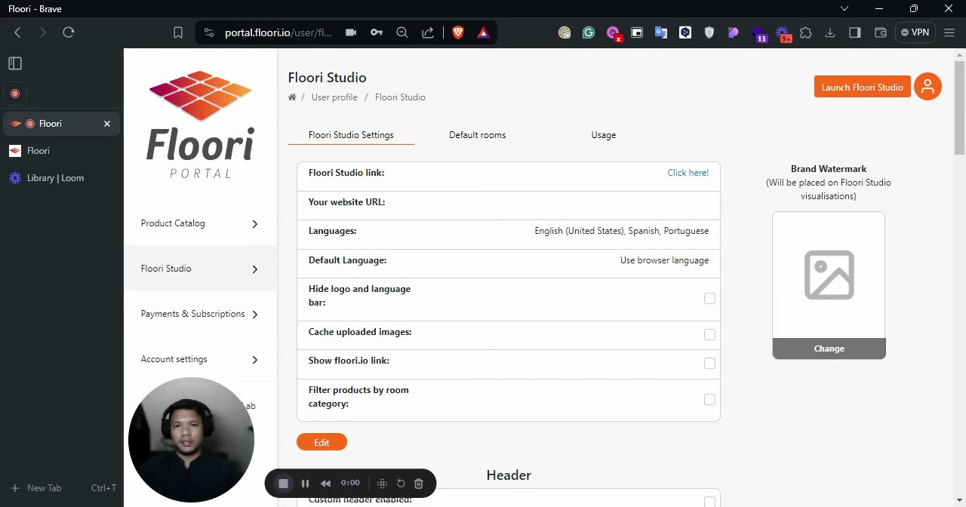Image resolution: width=966 pixels, height=507 pixels.
Task: Switch to the Default rooms tab
Action: [x=477, y=135]
